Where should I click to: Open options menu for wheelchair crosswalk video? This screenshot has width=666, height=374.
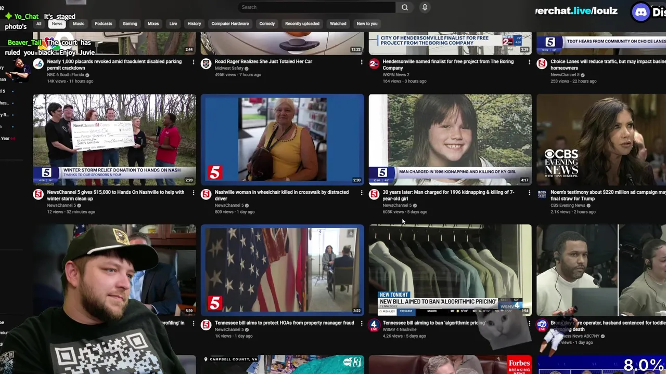coord(362,193)
